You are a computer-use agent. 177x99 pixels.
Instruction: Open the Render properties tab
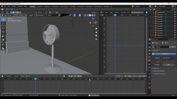(149, 47)
